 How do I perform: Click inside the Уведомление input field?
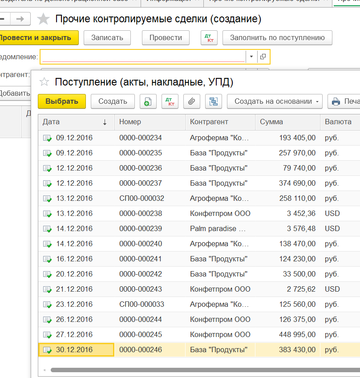(142, 57)
